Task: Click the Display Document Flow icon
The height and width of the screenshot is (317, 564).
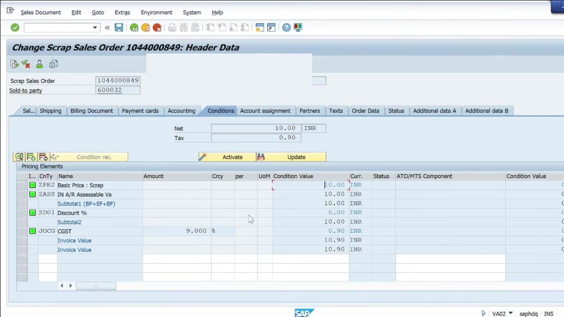Action: [x=15, y=64]
